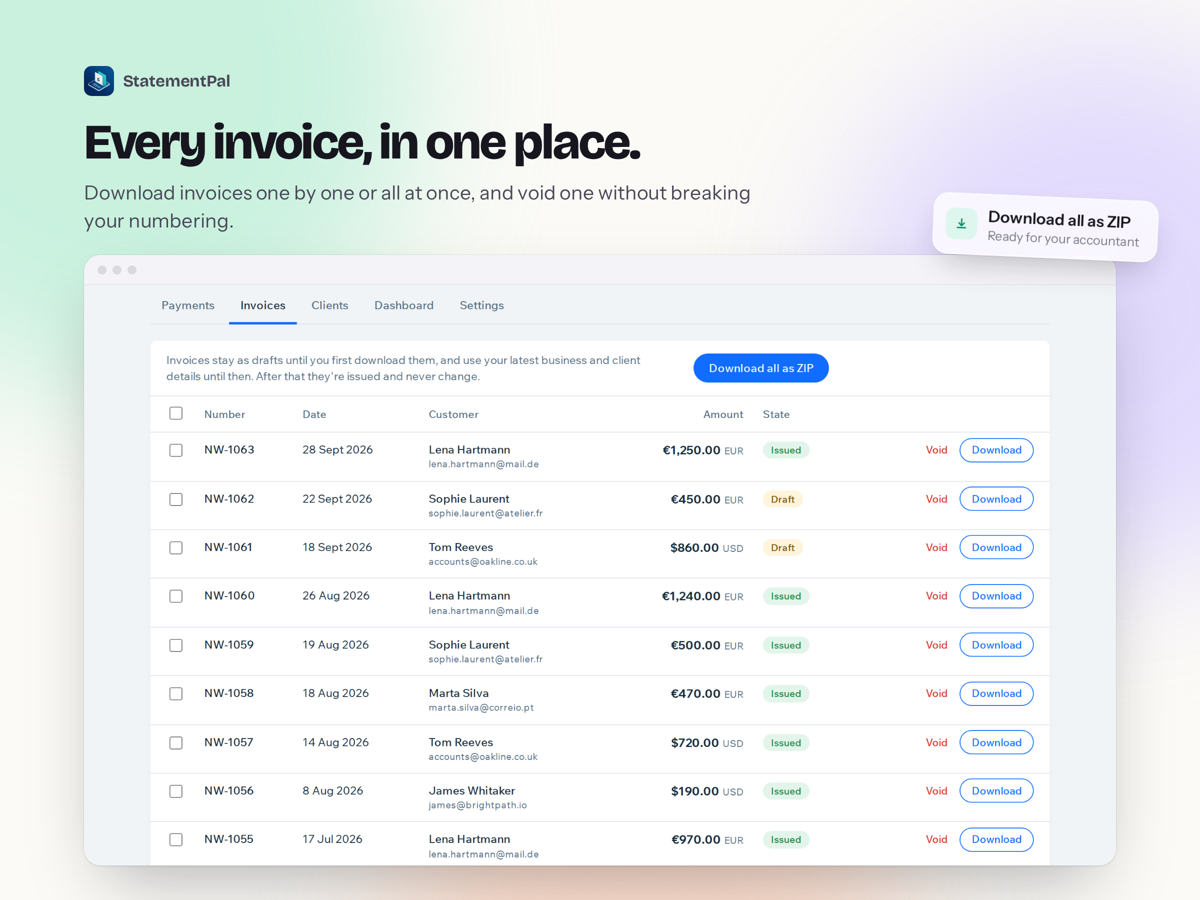Download the draft invoice NW-1062
Viewport: 1200px width, 900px height.
996,499
